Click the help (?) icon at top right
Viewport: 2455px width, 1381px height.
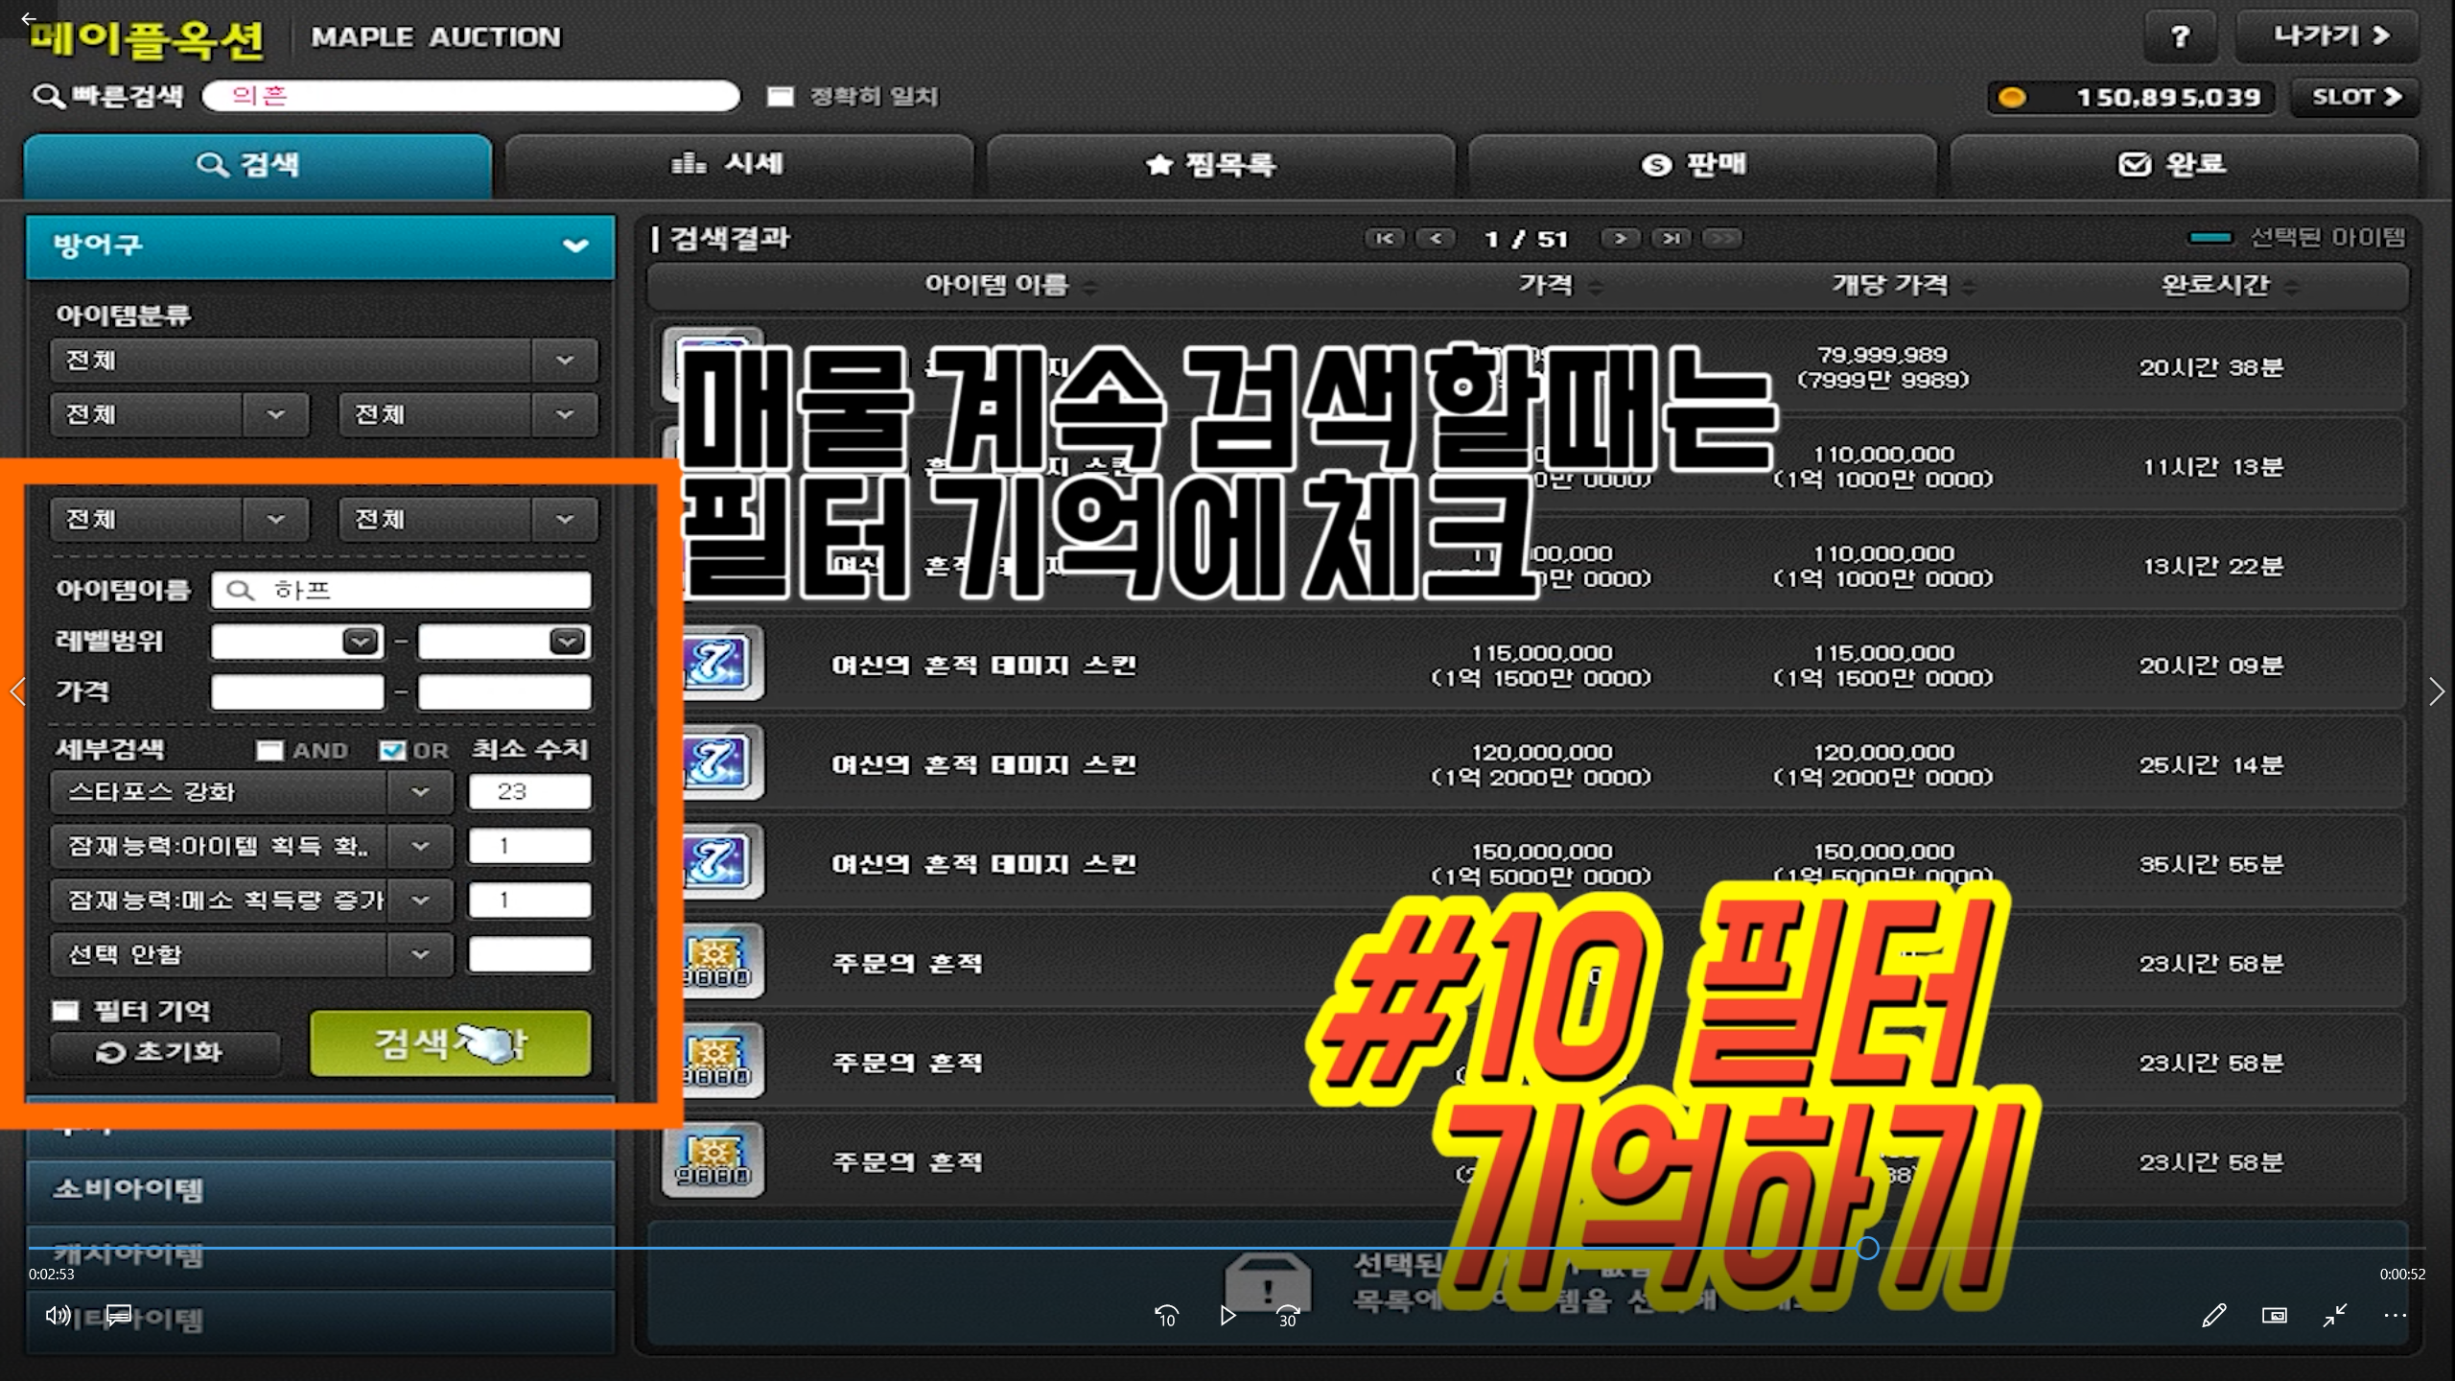tap(2179, 36)
